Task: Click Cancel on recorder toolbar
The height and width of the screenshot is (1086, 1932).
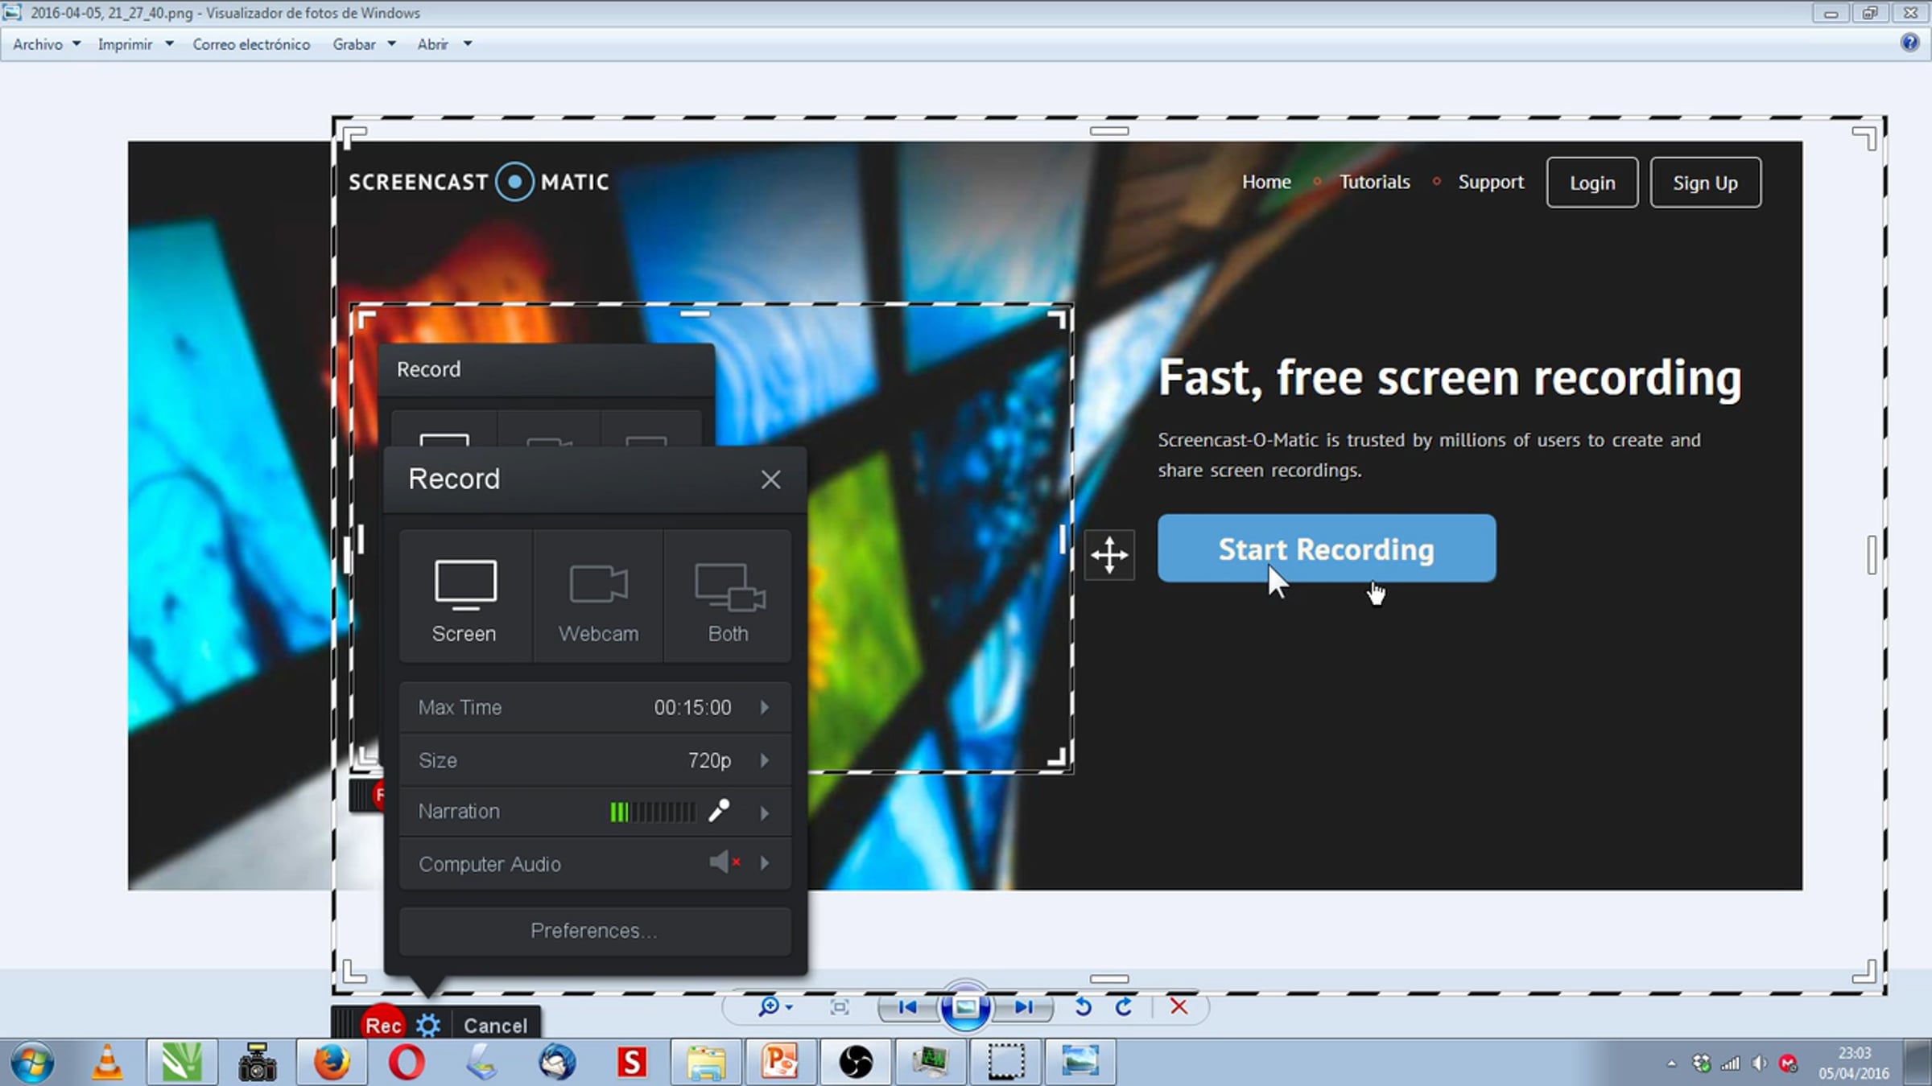Action: click(x=495, y=1026)
